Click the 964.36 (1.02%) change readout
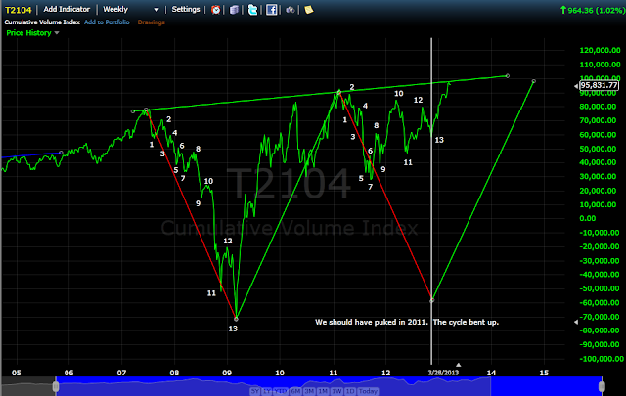This screenshot has height=396, width=626. 596,11
